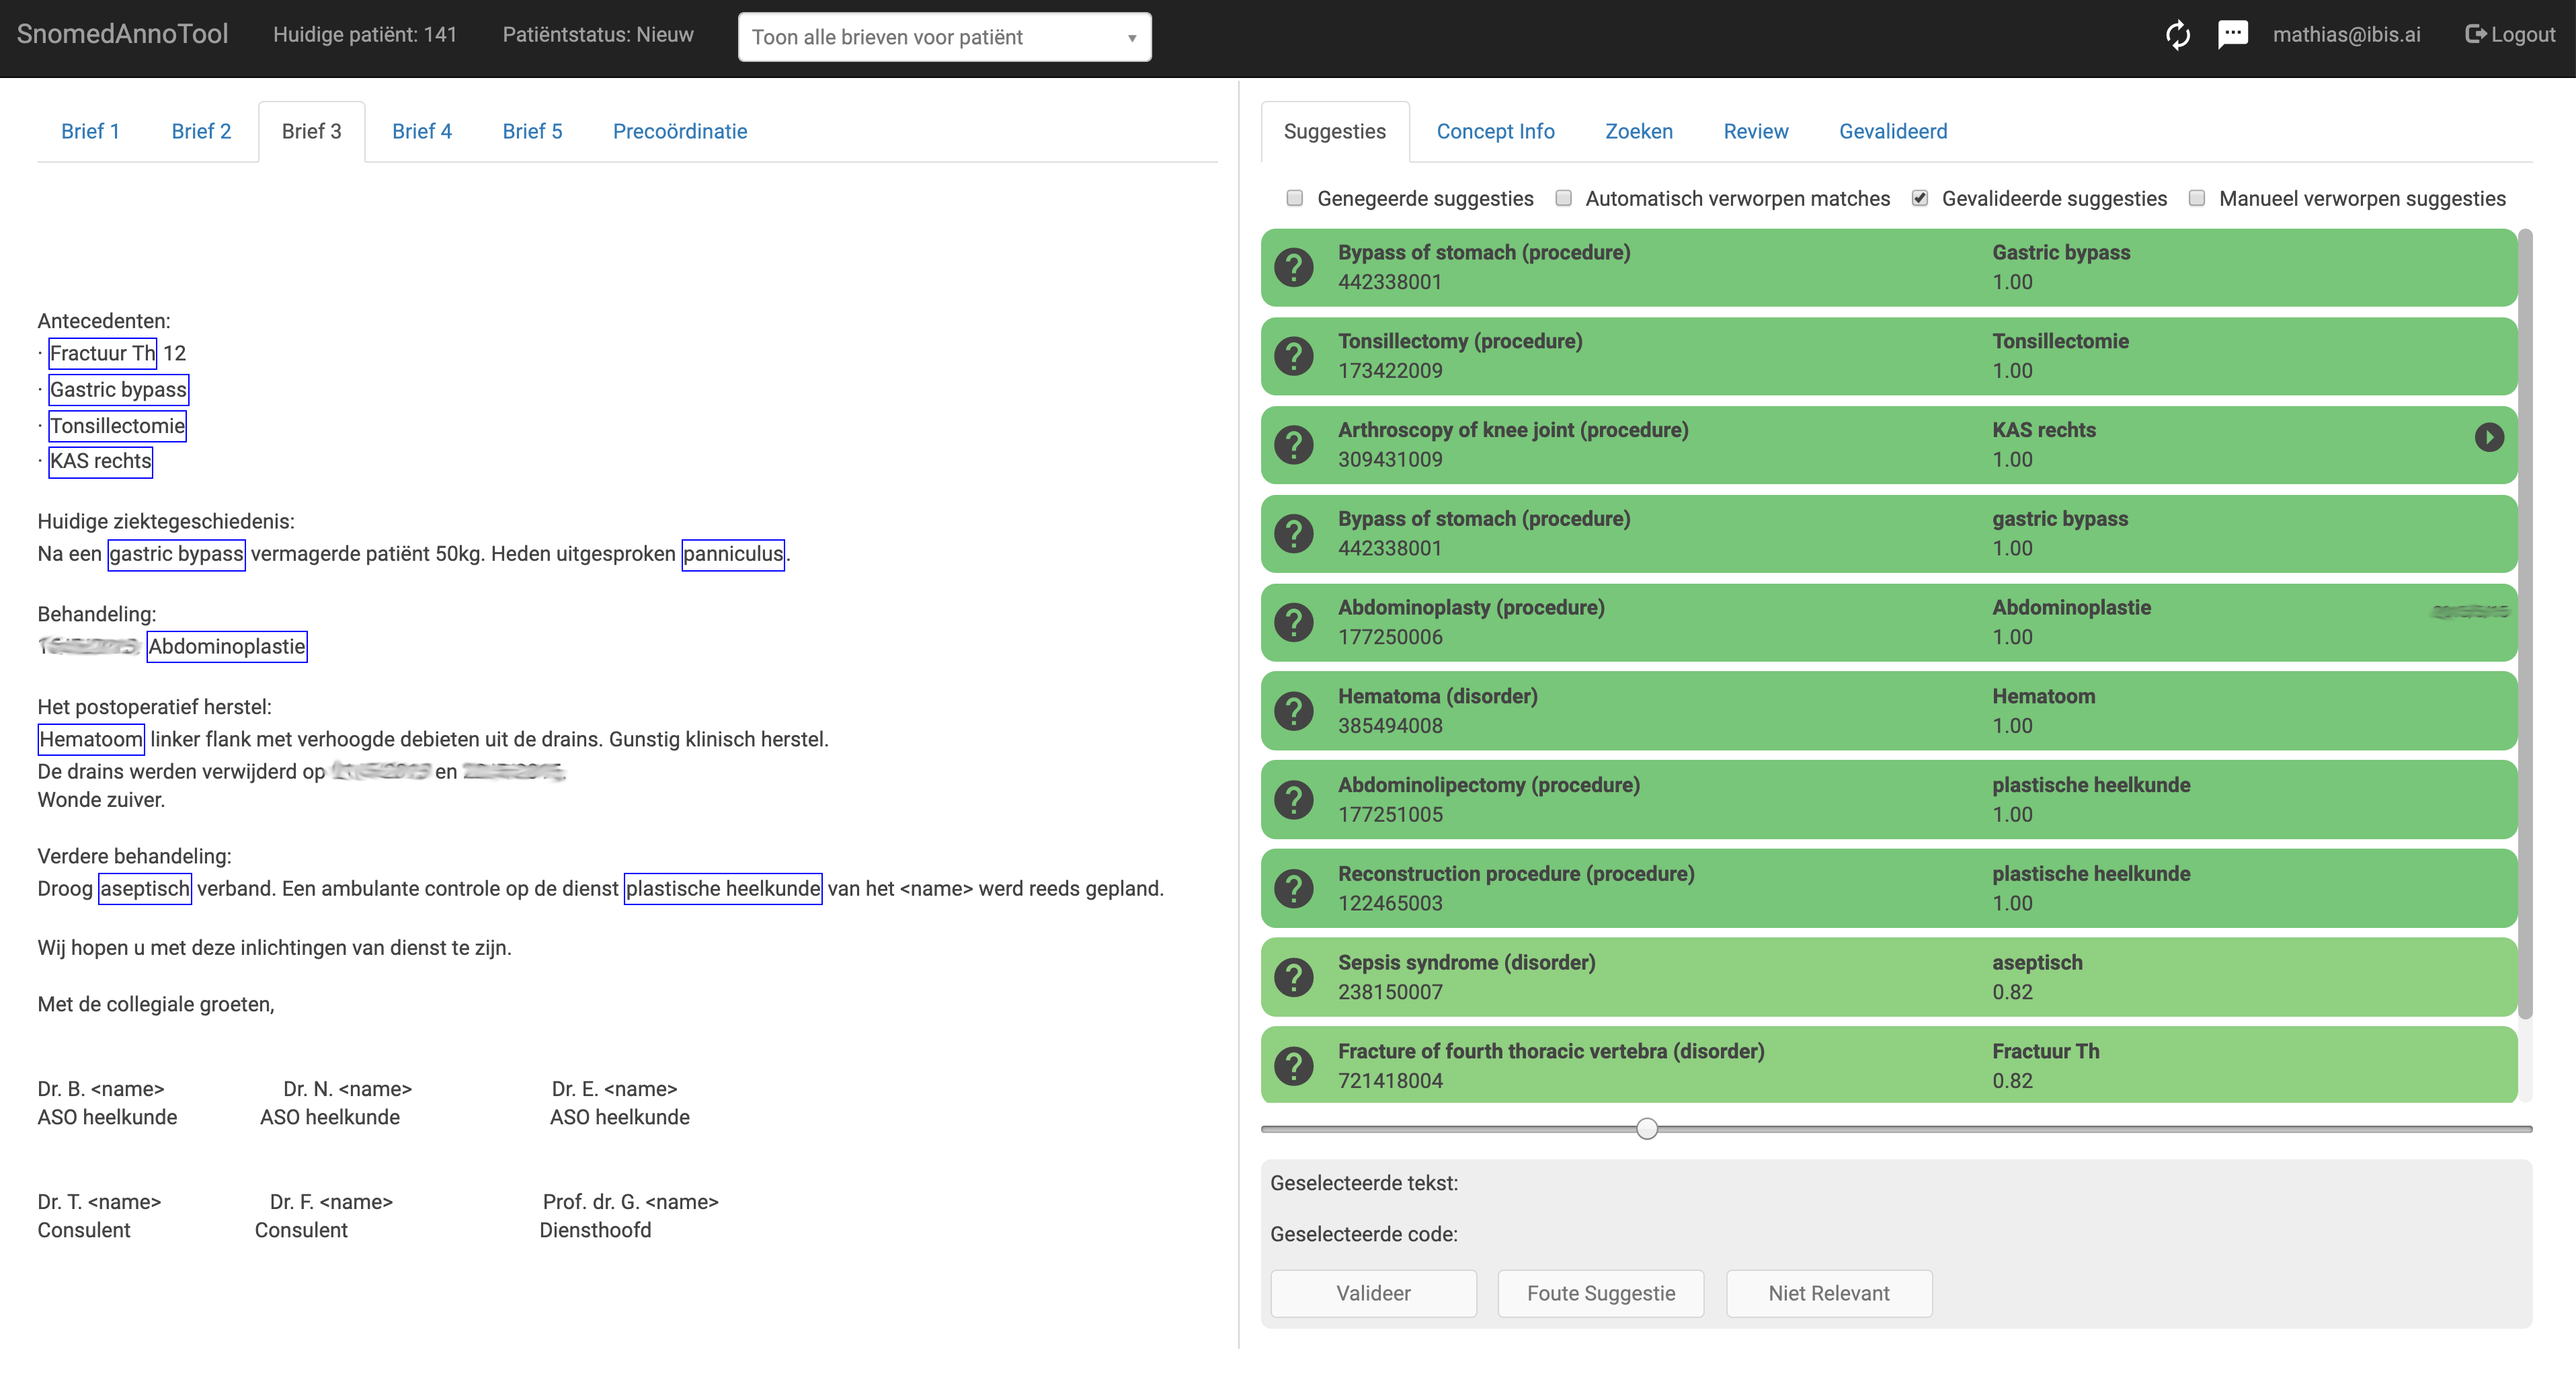The height and width of the screenshot is (1396, 2576).
Task: Click the refresh sync icon in header
Action: [x=2177, y=36]
